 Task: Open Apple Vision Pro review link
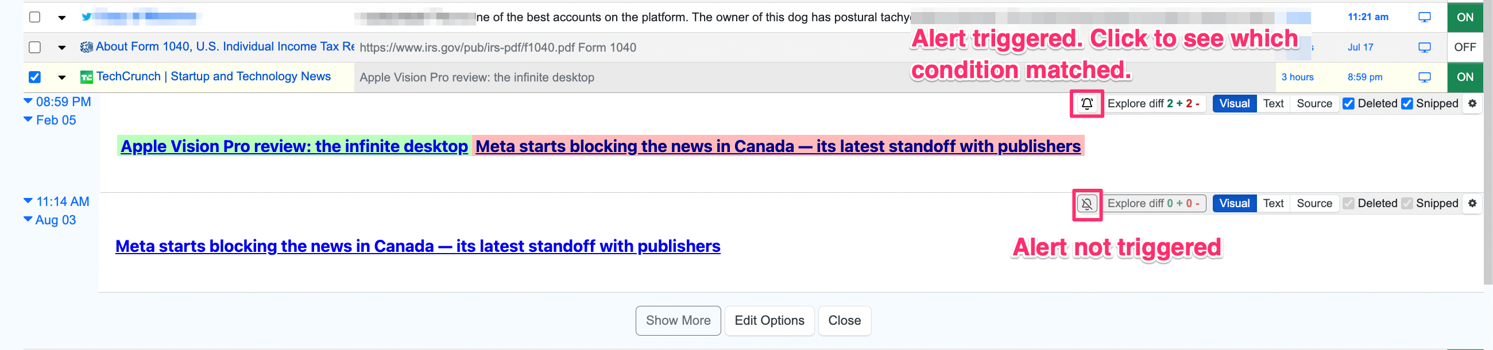pyautogui.click(x=294, y=147)
